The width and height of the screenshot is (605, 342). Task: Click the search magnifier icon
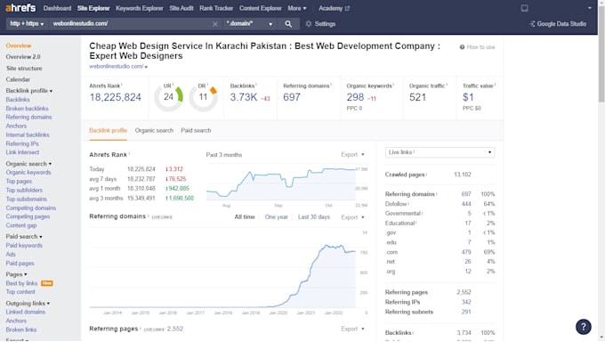(x=288, y=24)
